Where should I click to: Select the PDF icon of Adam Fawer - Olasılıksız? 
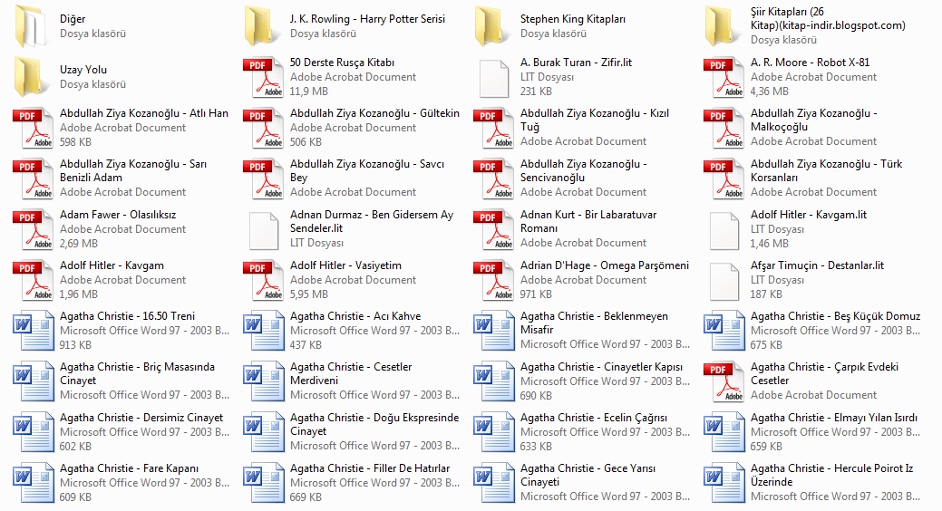[x=33, y=229]
